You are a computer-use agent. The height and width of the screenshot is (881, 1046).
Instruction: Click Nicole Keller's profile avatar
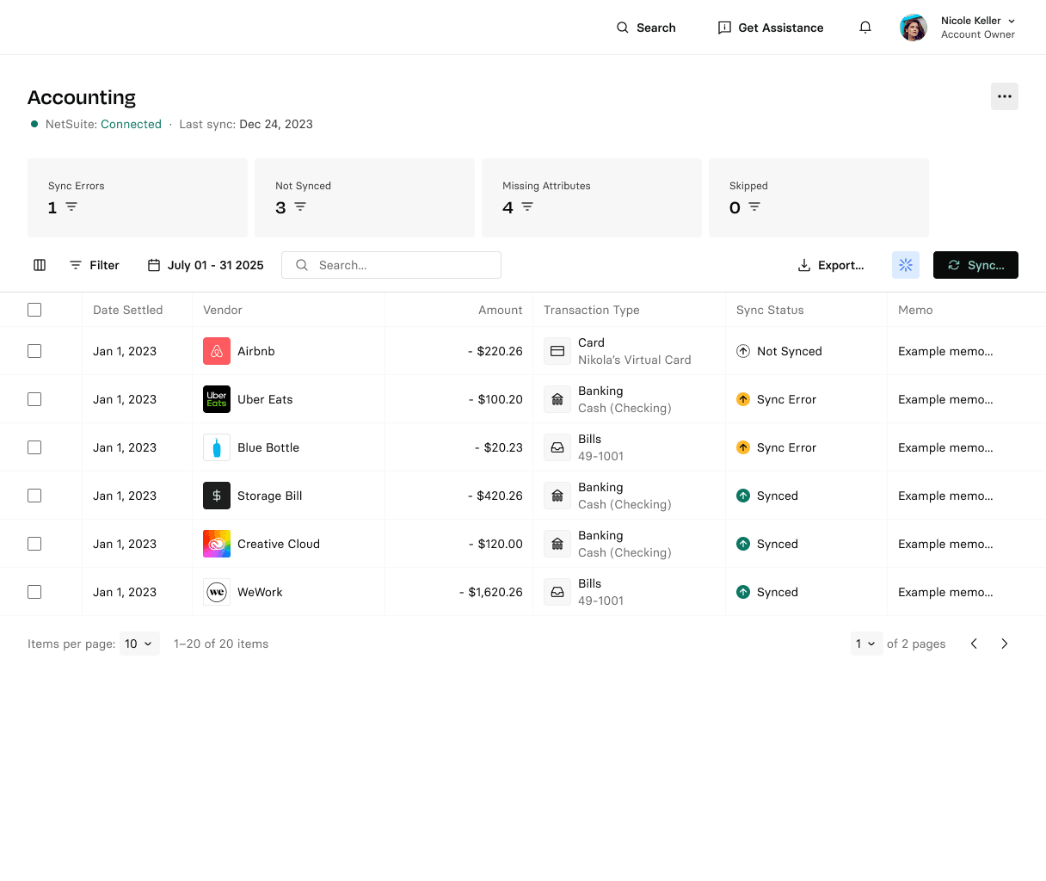point(914,28)
